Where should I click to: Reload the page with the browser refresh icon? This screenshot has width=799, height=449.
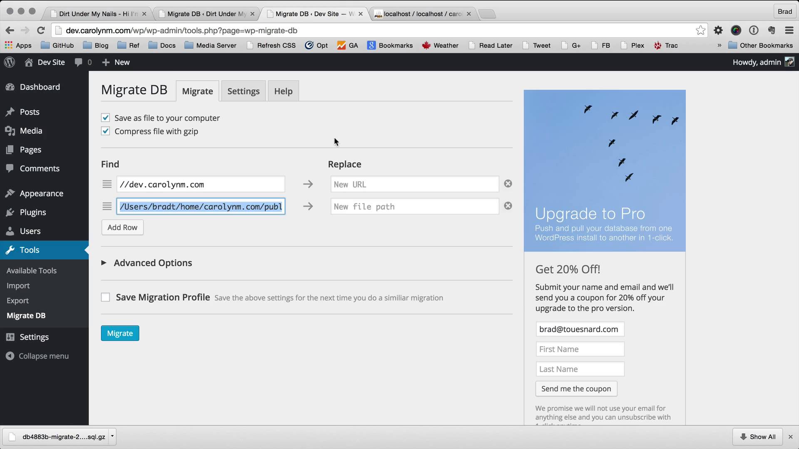coord(41,30)
